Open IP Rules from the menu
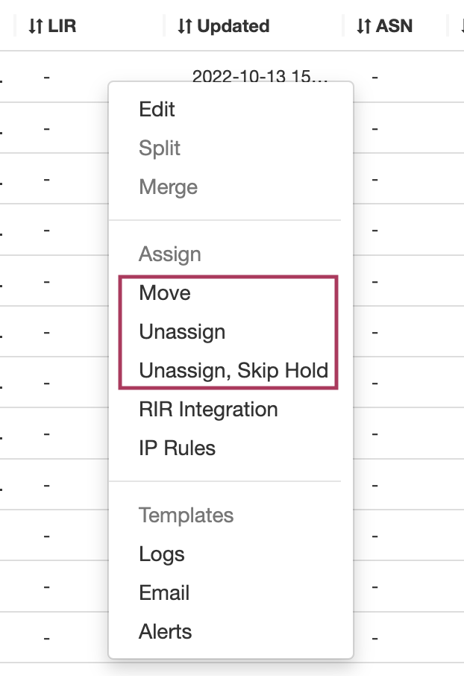The image size is (464, 676). [x=177, y=448]
